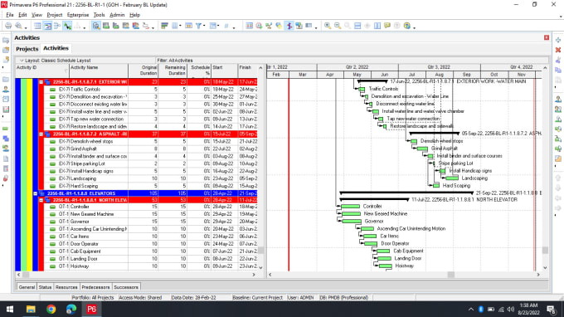Select the Landscaping green Gantt bar
Screen dimensions: 564x317
click(452, 178)
